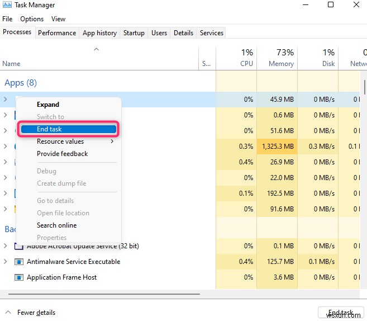
Task: Switch to the Startup tab
Action: coord(134,33)
